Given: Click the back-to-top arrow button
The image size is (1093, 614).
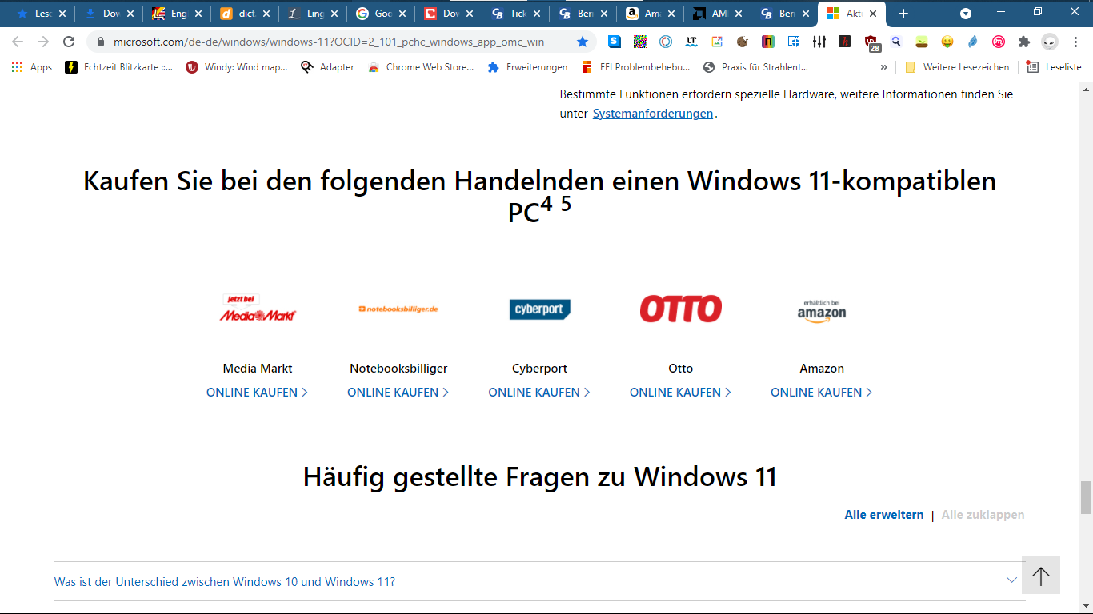Looking at the screenshot, I should [1041, 575].
